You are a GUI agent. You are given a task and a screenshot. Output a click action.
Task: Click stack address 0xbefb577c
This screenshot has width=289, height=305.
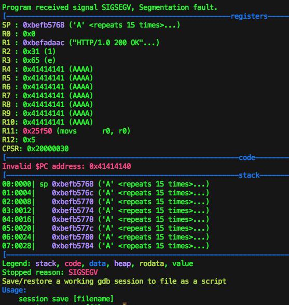[73, 228]
